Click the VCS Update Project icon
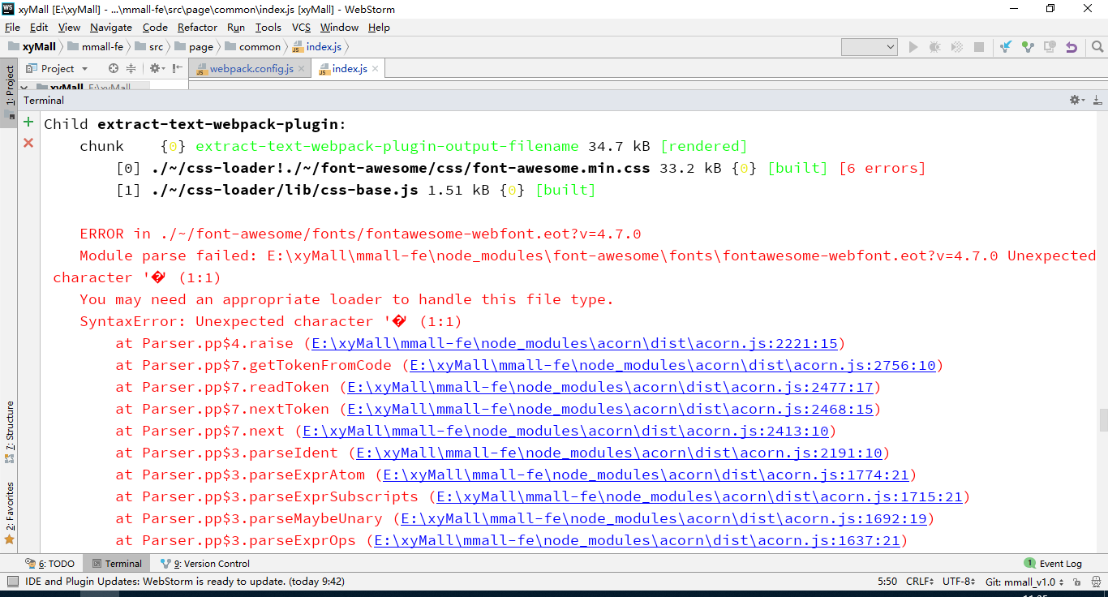1108x597 pixels. 1006,47
